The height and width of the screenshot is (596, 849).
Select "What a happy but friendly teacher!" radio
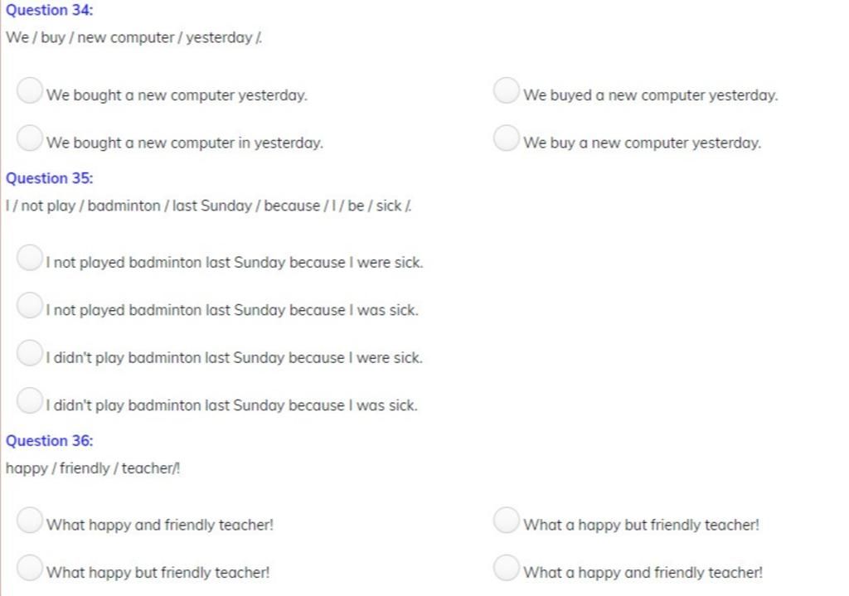pos(506,521)
